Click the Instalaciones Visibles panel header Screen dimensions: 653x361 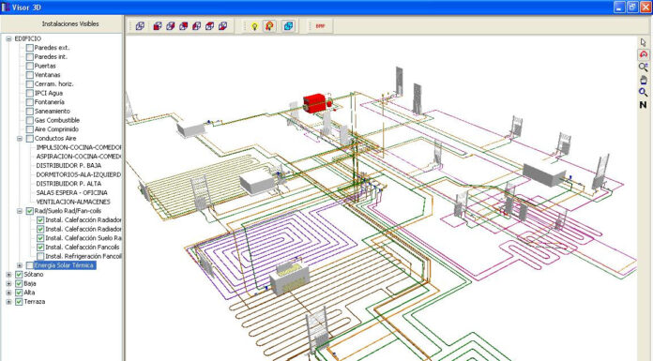[70, 24]
